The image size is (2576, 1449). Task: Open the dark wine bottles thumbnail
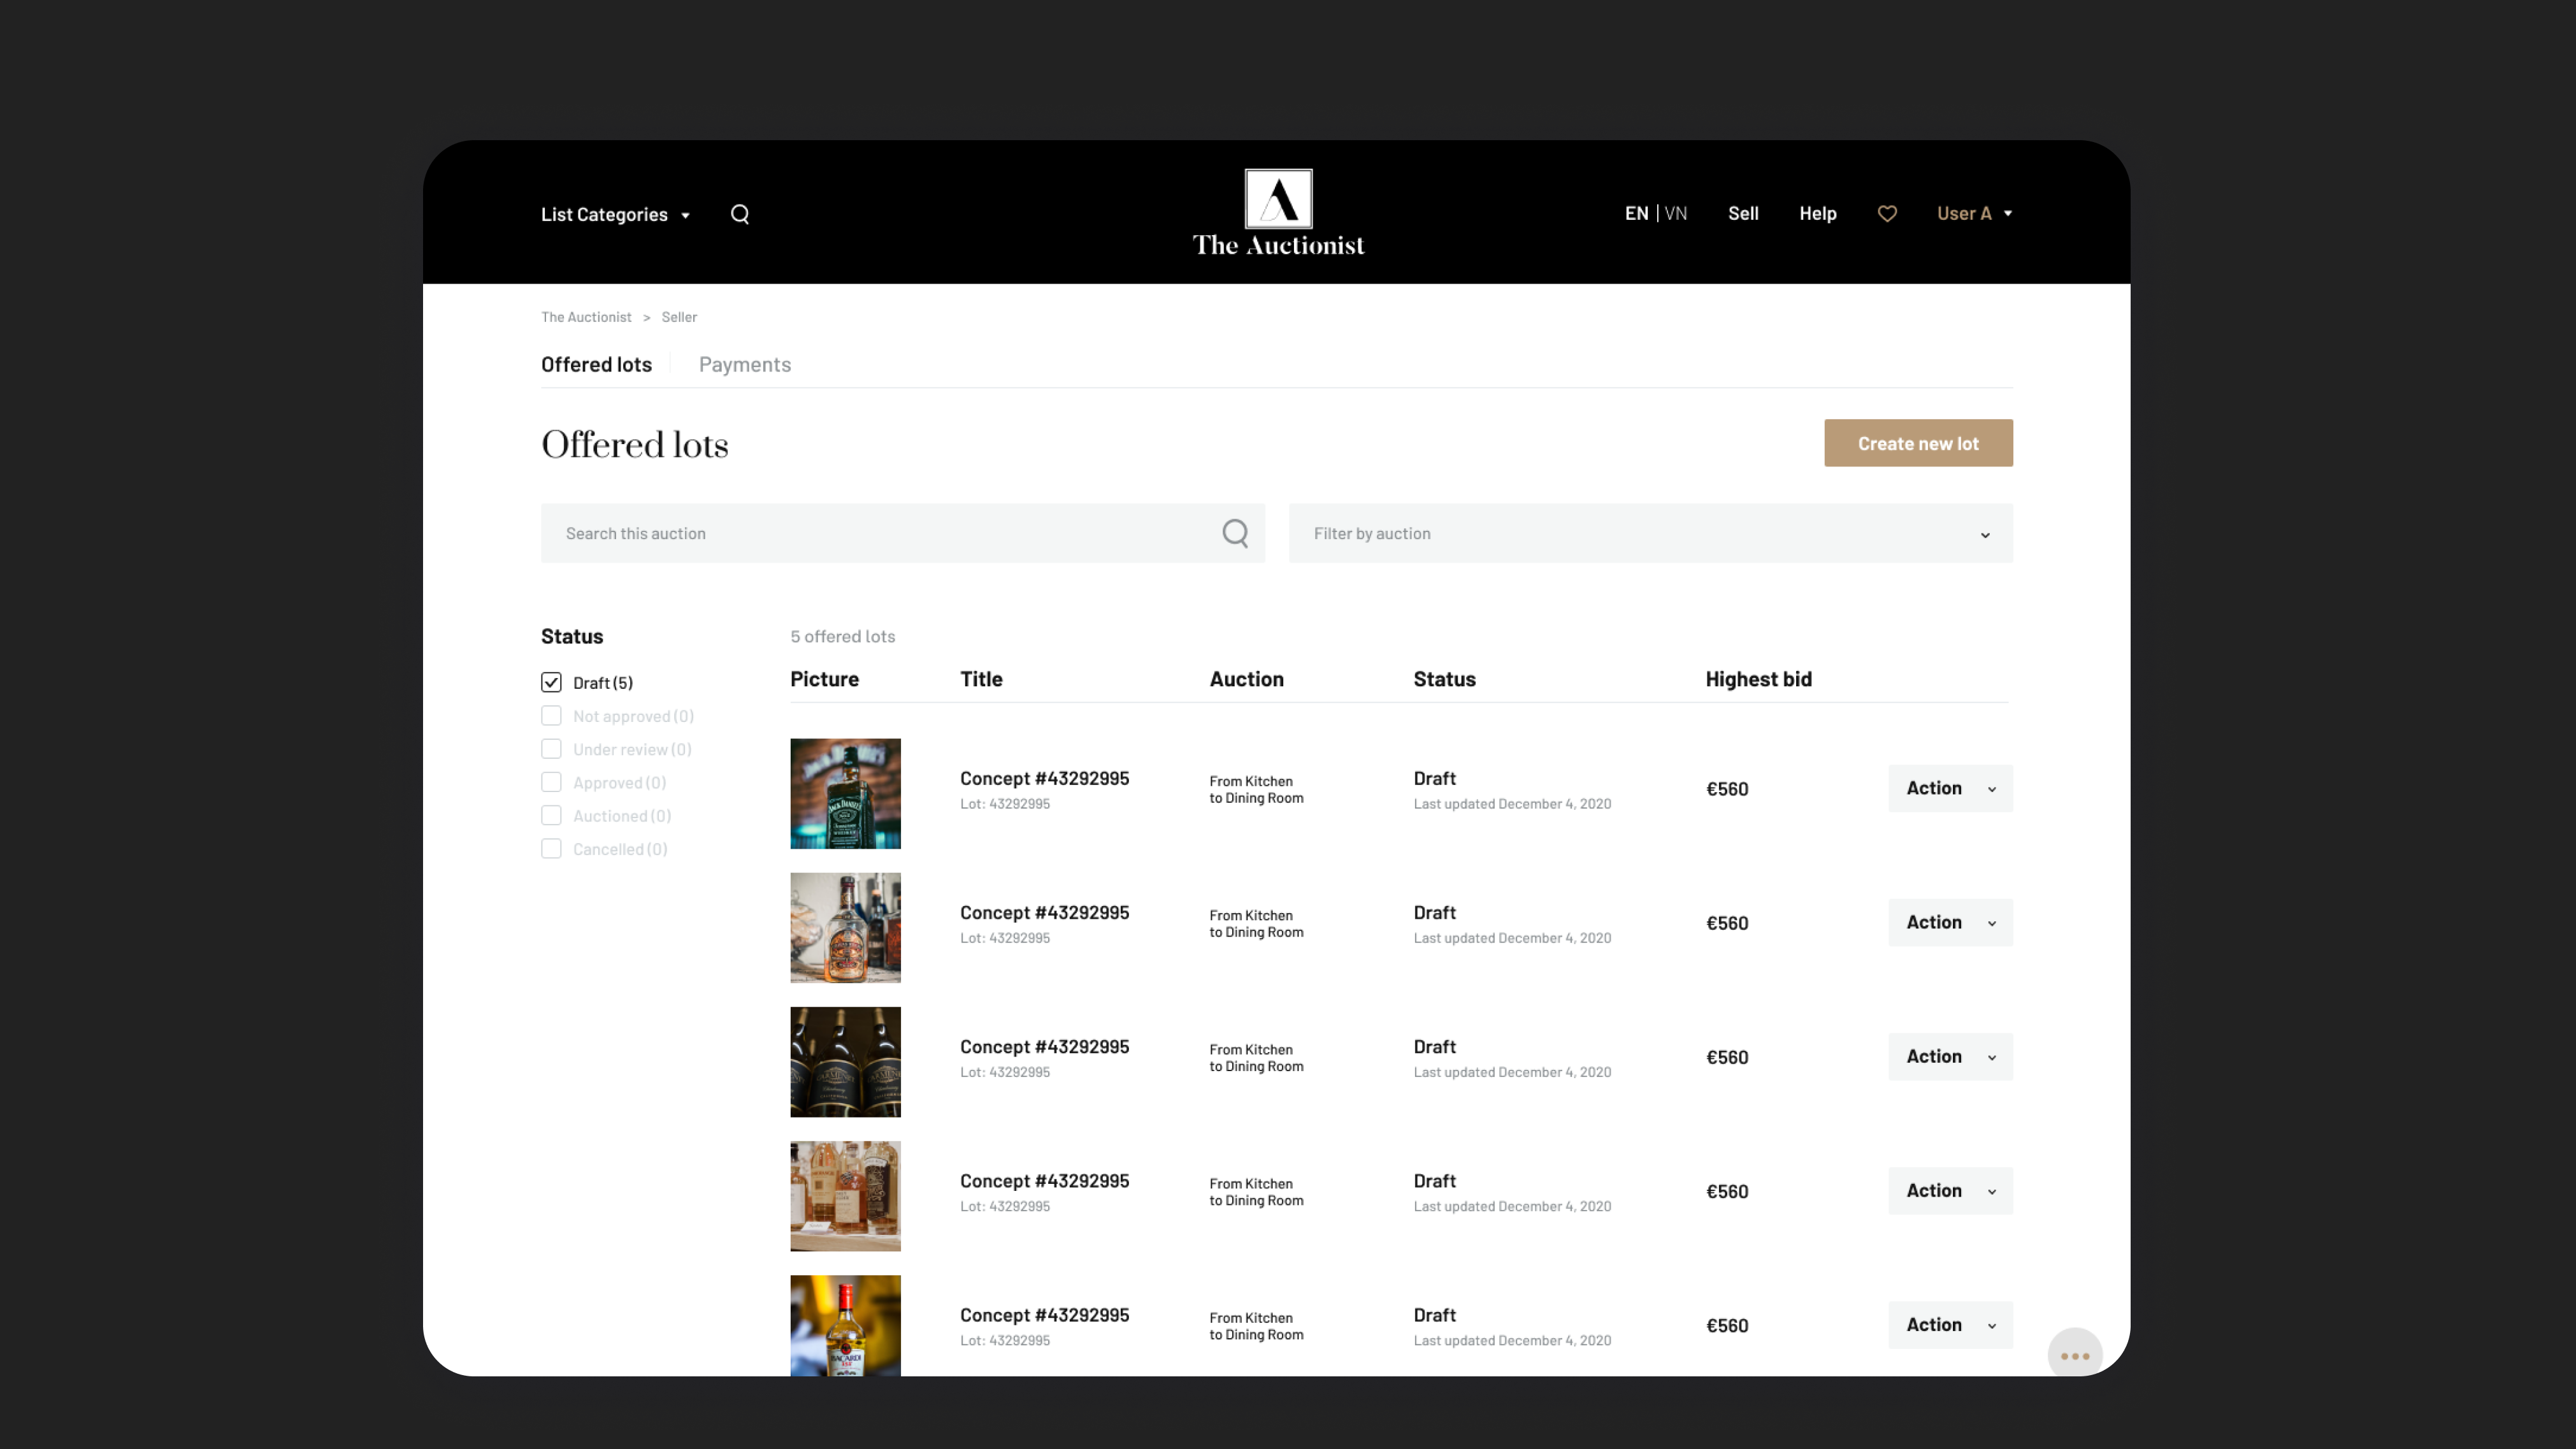(x=845, y=1061)
